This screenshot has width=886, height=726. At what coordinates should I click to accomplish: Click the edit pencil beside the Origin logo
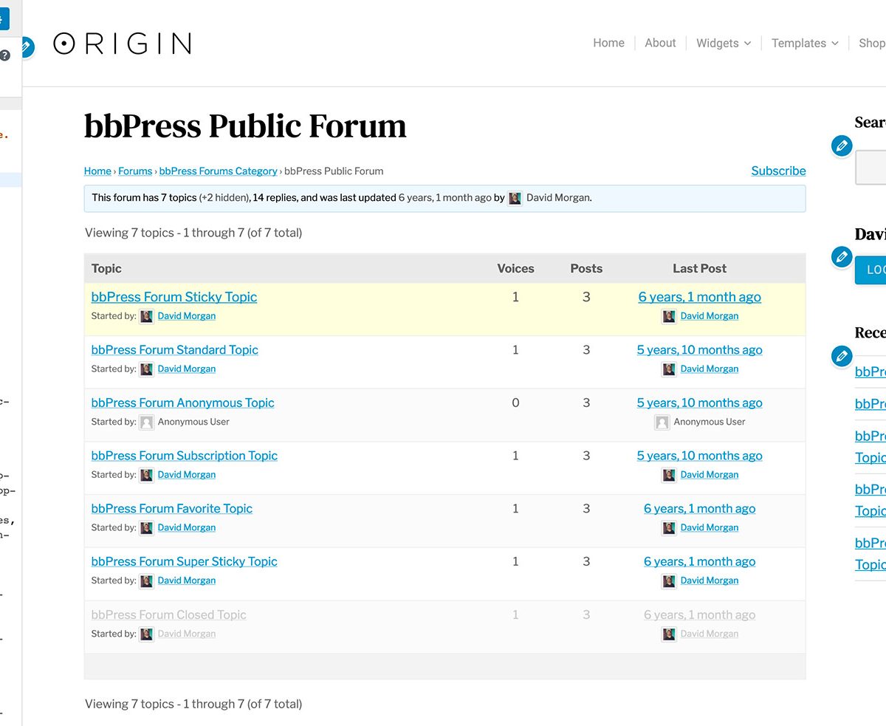pyautogui.click(x=26, y=47)
